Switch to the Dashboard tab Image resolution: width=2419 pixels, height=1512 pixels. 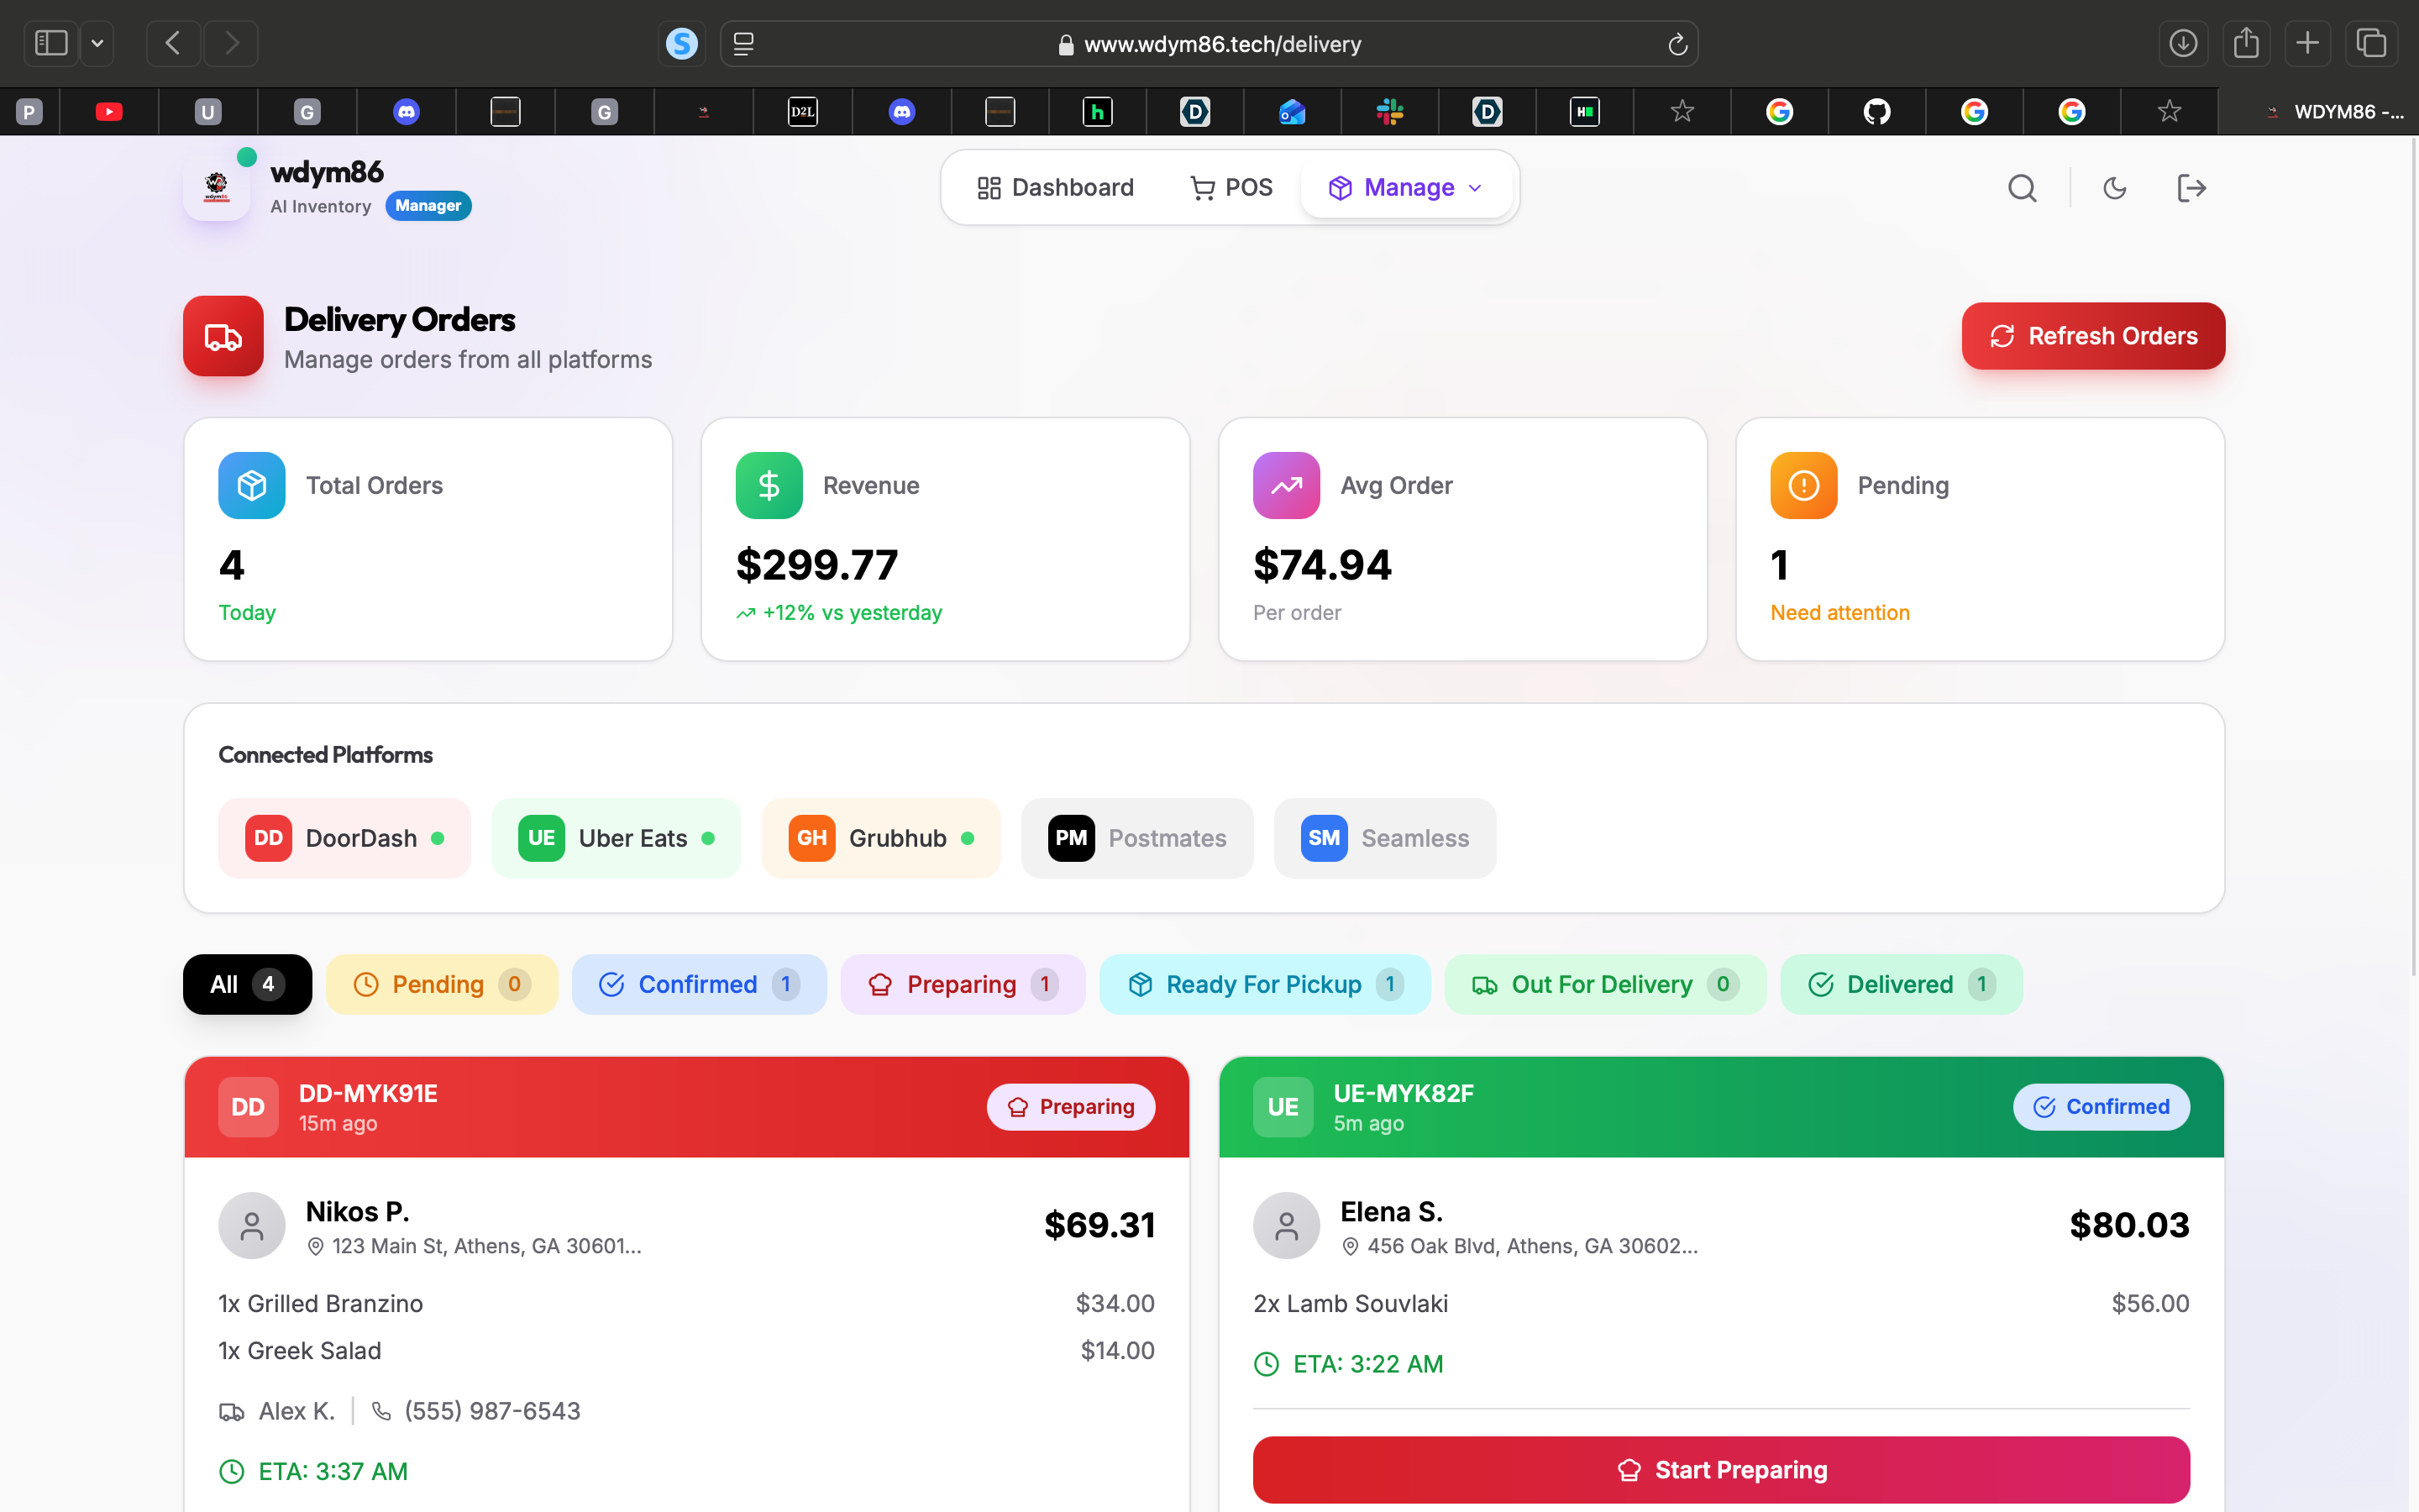1056,188
